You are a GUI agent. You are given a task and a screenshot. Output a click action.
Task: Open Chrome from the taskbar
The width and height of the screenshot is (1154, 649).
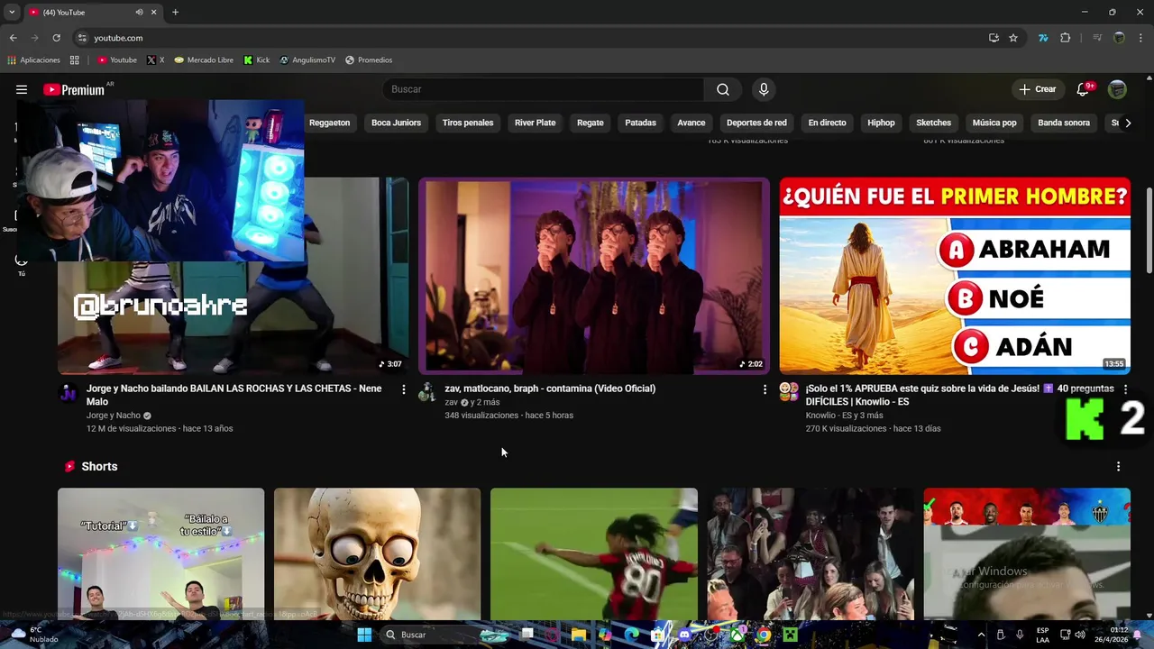pyautogui.click(x=764, y=635)
